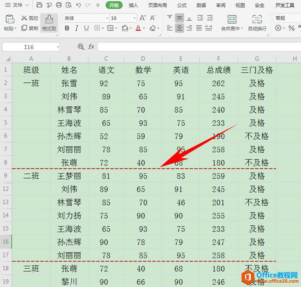This screenshot has height=287, width=301.
Task: Open the 文件 menu dropdown arrow
Action: (x=27, y=5)
